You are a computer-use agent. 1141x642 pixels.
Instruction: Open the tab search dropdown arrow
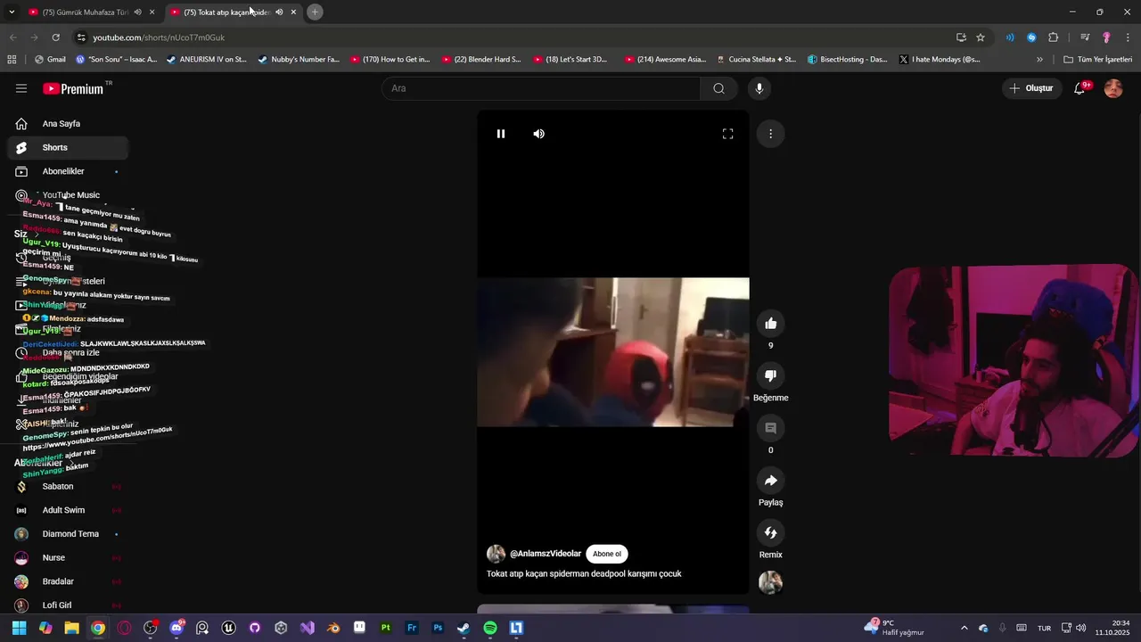coord(12,12)
